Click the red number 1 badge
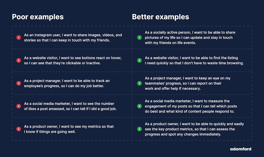This screenshot has height=157, width=264. click(19, 38)
